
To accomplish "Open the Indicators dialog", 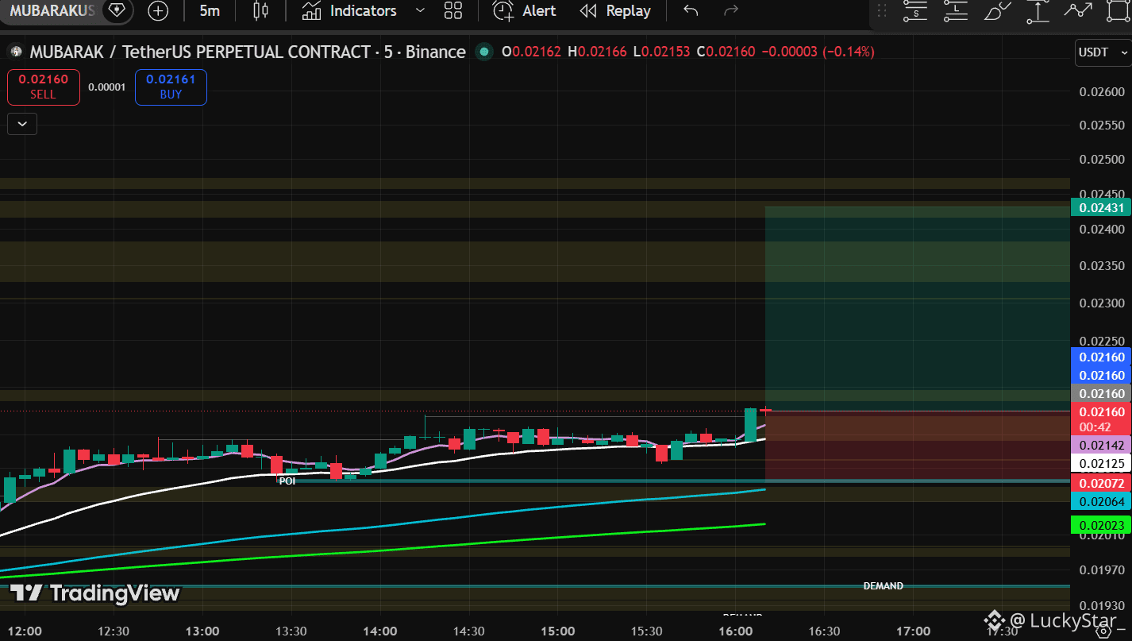I will [349, 11].
